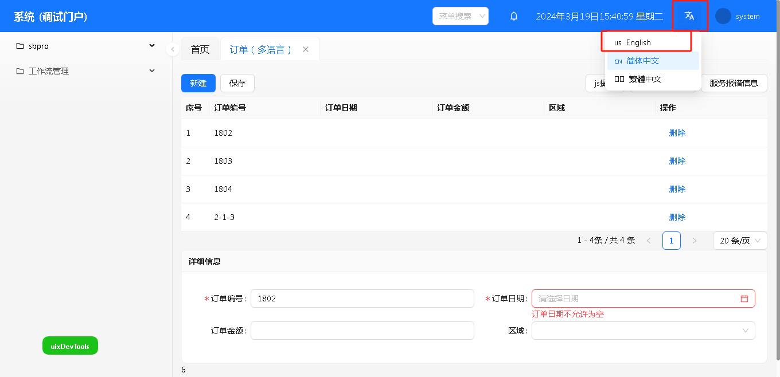Click the 工作流管理 folder icon
This screenshot has width=780, height=377.
(20, 71)
